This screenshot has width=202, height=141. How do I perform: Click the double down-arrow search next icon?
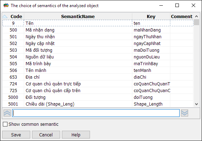pos(185,113)
